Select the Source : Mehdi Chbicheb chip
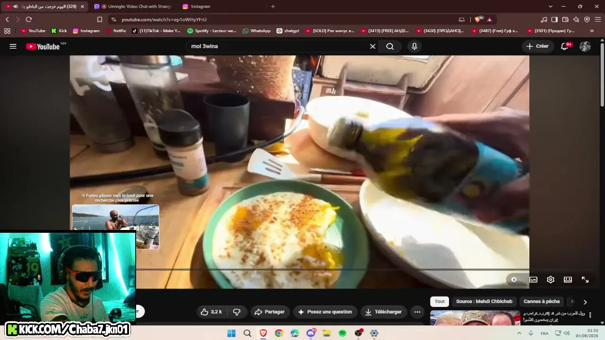 tap(484, 301)
